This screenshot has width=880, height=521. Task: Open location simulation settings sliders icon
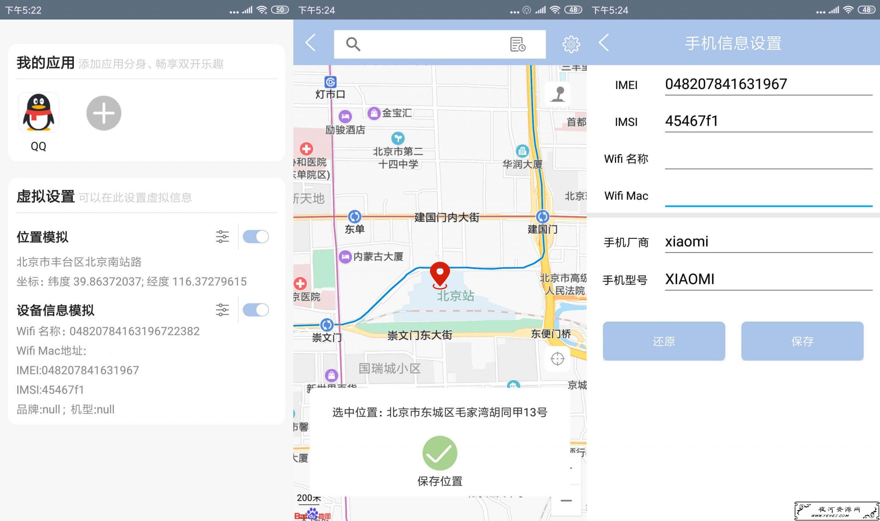(222, 237)
